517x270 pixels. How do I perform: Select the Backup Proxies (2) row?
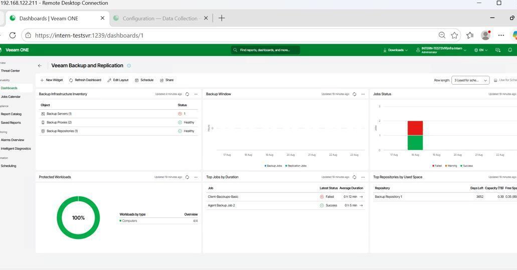coord(118,122)
